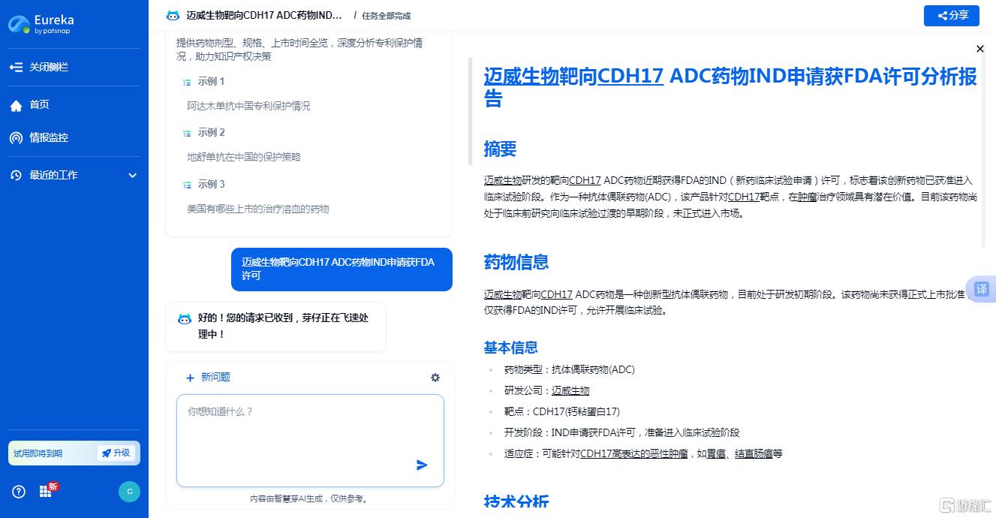Click 胃癌 link in indications
This screenshot has height=518, width=996.
click(x=716, y=453)
